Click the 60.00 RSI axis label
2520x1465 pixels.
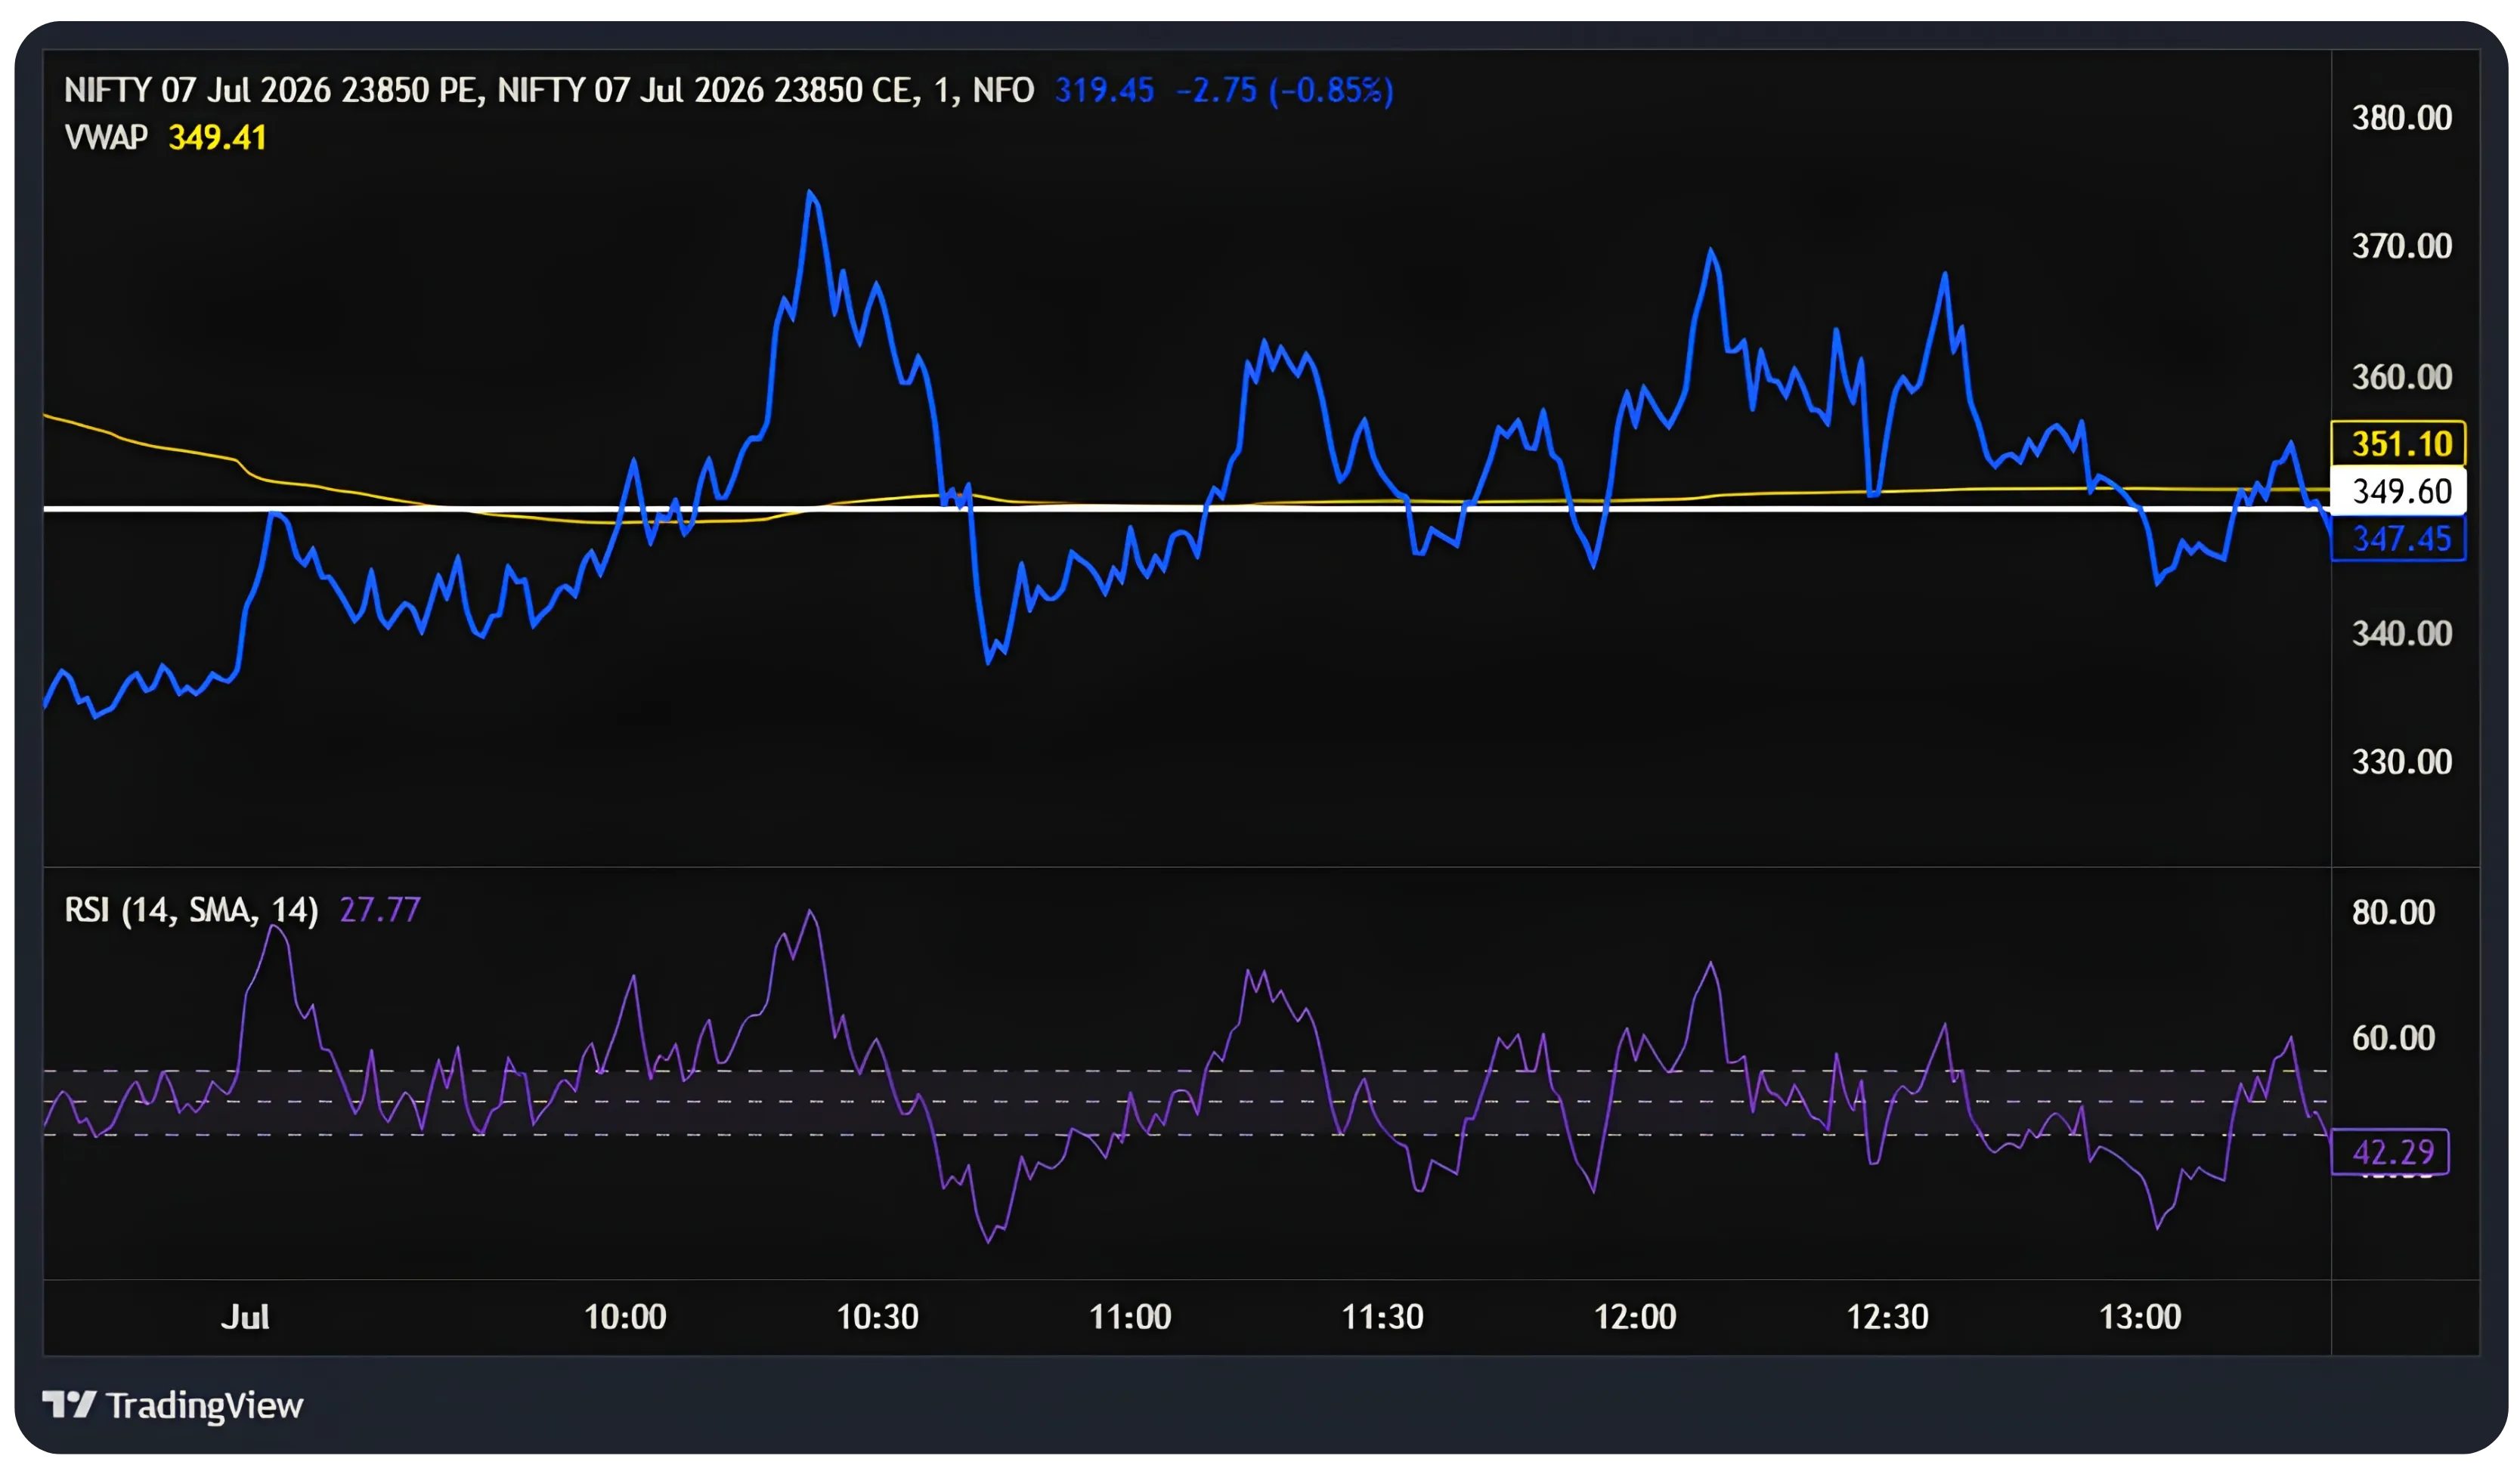coord(2393,1038)
